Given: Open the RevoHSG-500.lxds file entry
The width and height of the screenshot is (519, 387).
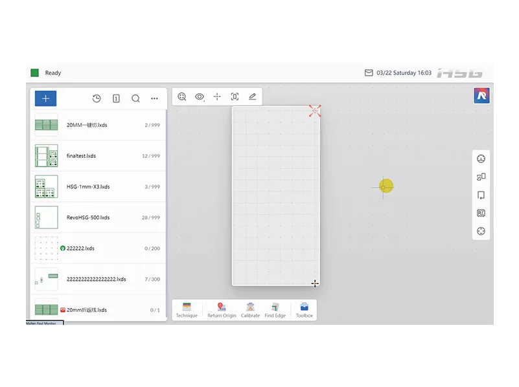Looking at the screenshot, I should pyautogui.click(x=88, y=217).
